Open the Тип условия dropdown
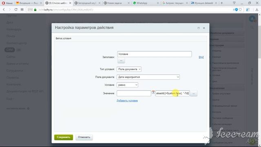The image size is (261, 147). click(x=129, y=69)
